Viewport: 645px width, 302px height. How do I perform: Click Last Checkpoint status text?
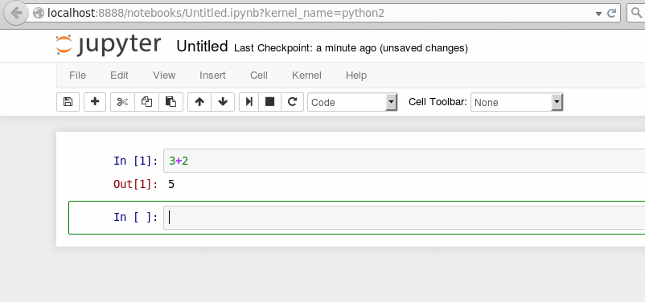(351, 48)
